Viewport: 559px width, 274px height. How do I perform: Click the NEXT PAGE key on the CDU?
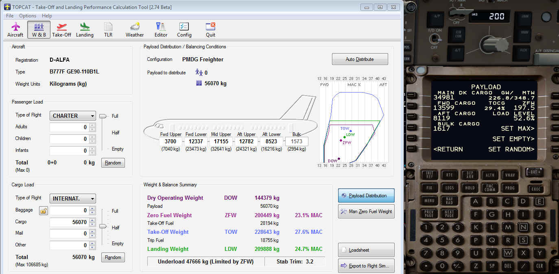coord(449,214)
